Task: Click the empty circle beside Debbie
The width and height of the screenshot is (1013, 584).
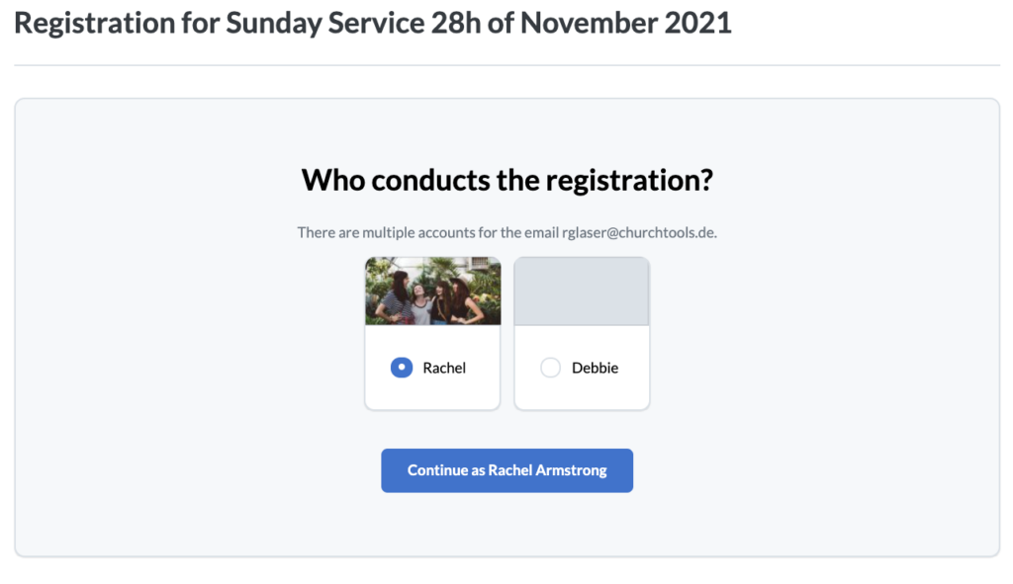Action: (x=550, y=368)
